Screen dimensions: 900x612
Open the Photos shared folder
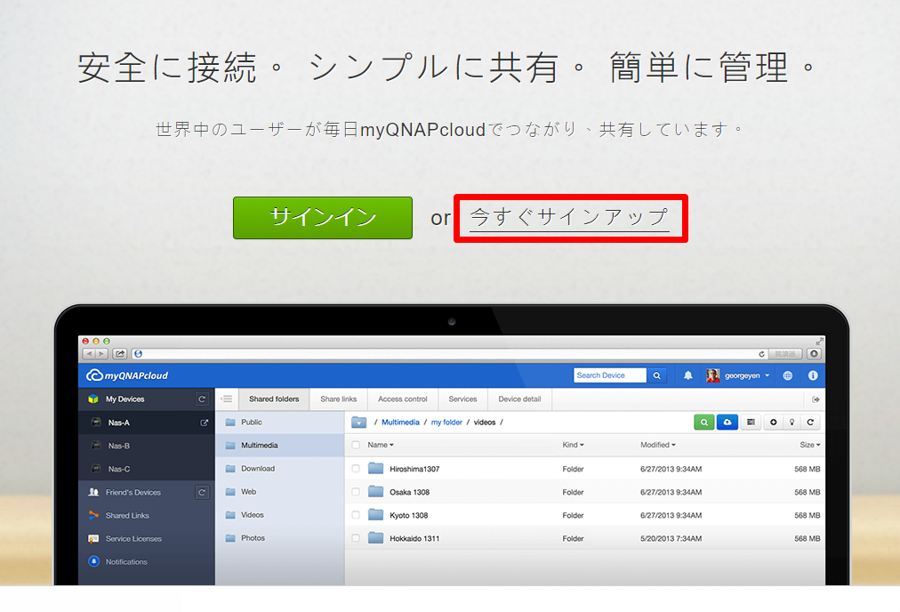[x=279, y=538]
